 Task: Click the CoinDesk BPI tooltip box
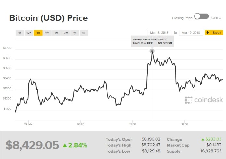pos(152,41)
